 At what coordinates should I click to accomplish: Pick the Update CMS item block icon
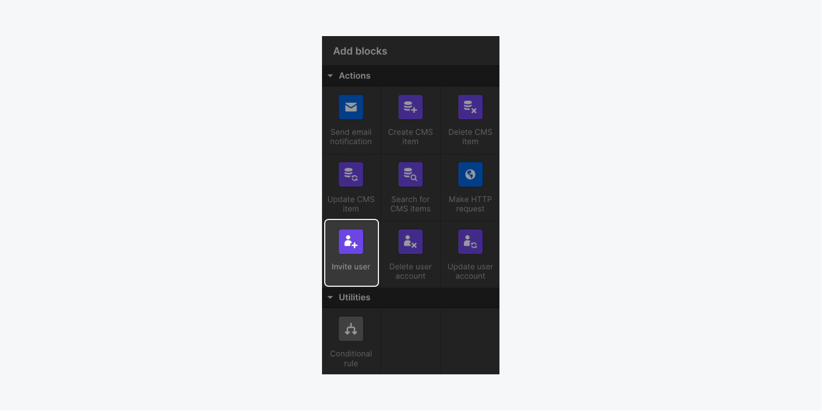(x=351, y=175)
